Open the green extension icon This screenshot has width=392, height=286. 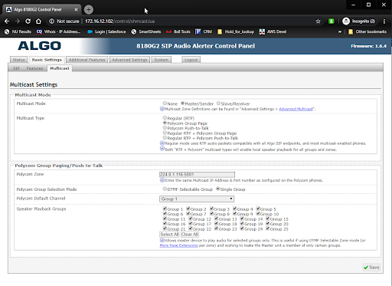click(332, 21)
